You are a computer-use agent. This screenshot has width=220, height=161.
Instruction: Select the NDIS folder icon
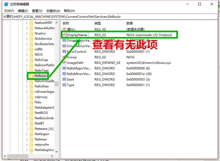tap(31, 54)
